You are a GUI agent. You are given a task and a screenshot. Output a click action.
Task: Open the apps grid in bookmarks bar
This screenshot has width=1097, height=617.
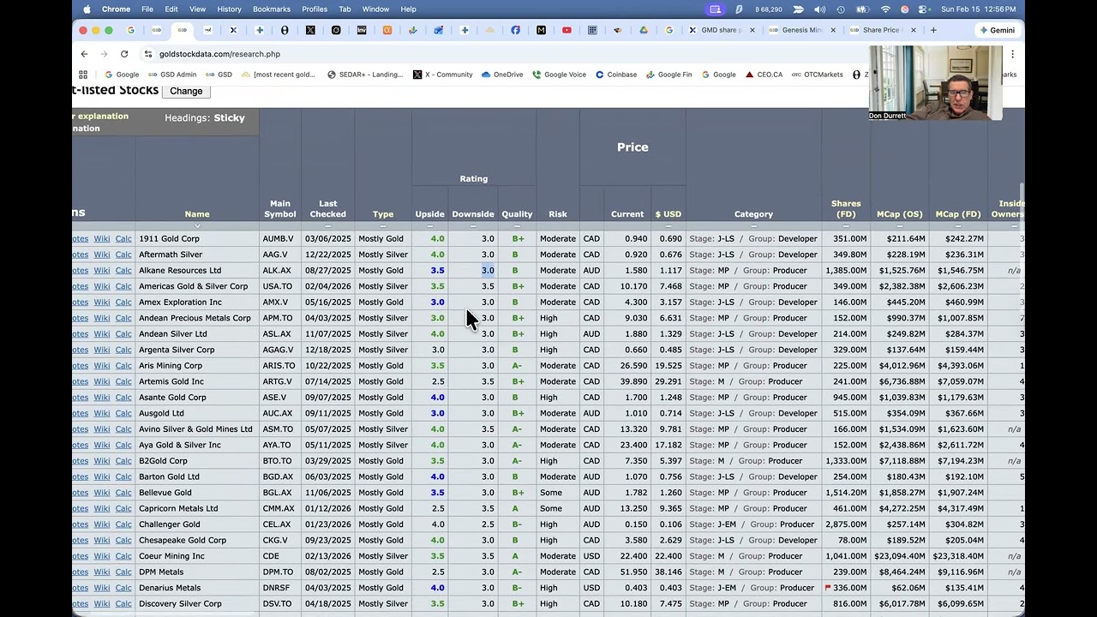(83, 75)
